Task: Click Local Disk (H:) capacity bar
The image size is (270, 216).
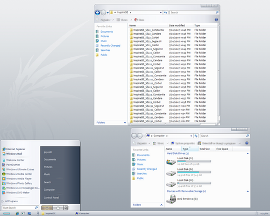Action: point(194,183)
